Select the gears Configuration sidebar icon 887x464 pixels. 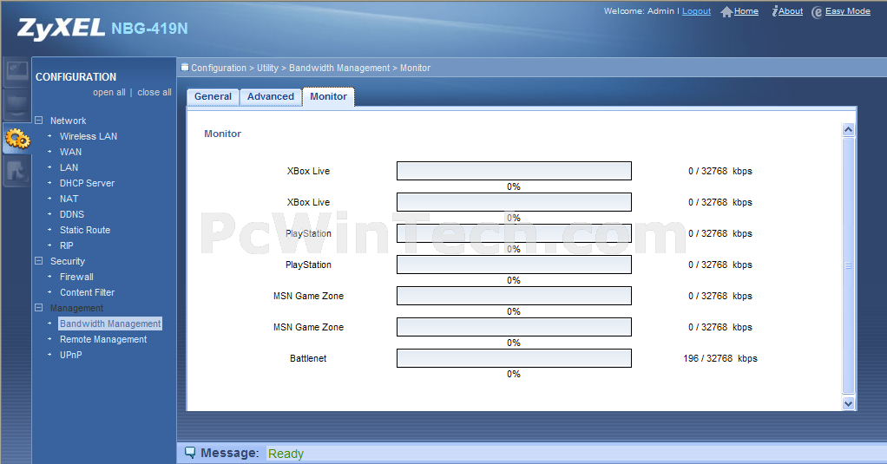point(17,138)
